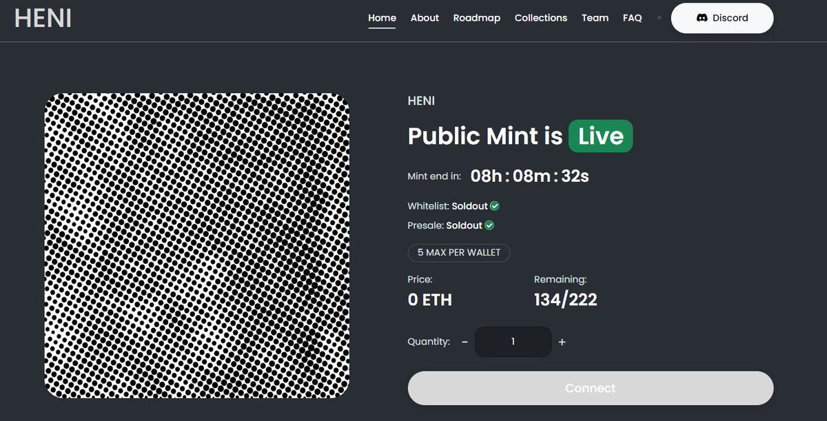Click the halftone dot NFT artwork

197,245
